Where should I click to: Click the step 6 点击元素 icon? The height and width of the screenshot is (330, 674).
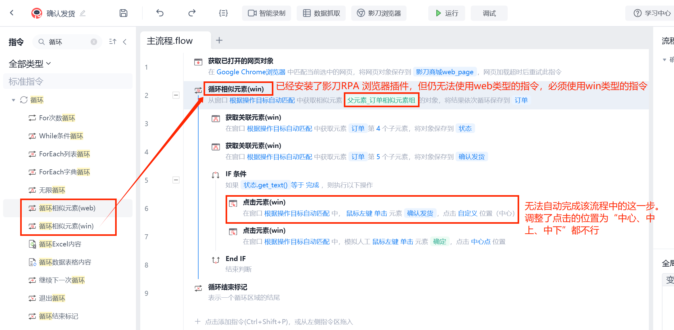[x=233, y=203]
